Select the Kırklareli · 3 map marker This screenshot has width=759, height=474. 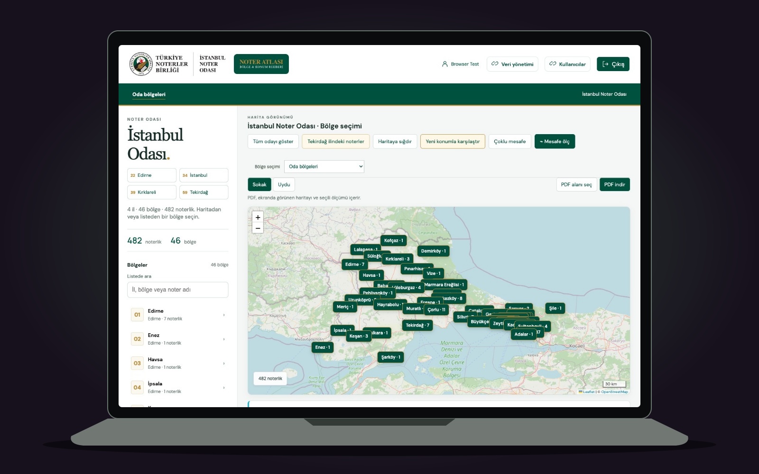pos(397,259)
